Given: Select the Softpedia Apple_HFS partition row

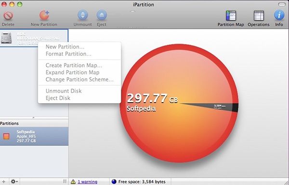Looking at the screenshot, I should tap(34, 136).
